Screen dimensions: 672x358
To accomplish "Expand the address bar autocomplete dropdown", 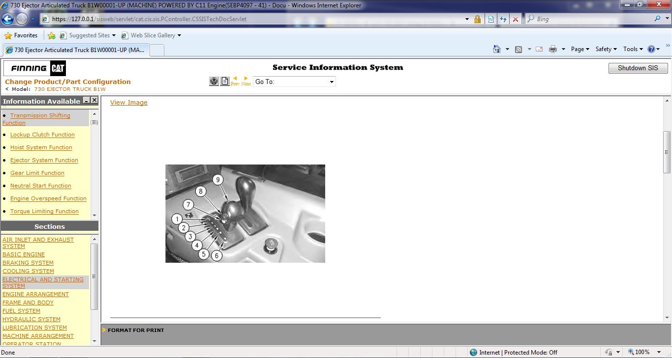I will [467, 19].
